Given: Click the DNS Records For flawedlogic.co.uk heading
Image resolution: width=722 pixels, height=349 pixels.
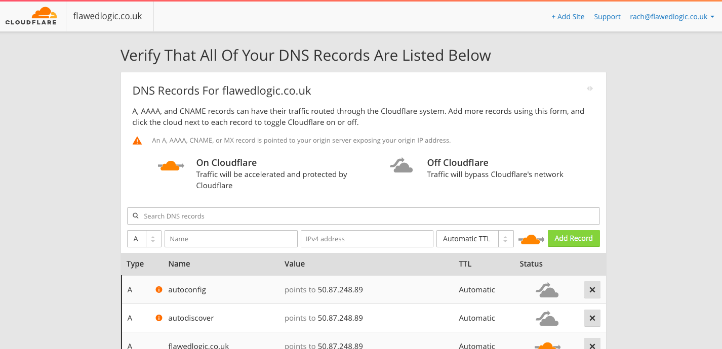Looking at the screenshot, I should point(222,91).
